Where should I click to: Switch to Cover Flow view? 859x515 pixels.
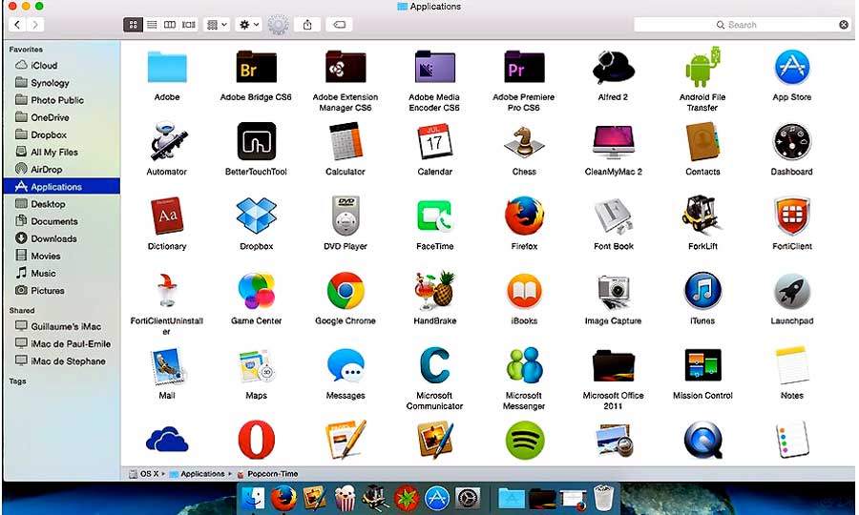pyautogui.click(x=189, y=25)
